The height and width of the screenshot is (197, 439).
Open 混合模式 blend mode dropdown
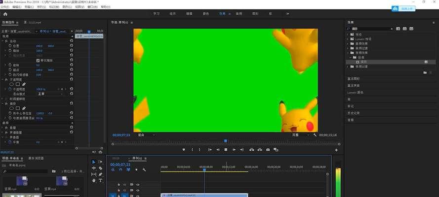[51, 94]
